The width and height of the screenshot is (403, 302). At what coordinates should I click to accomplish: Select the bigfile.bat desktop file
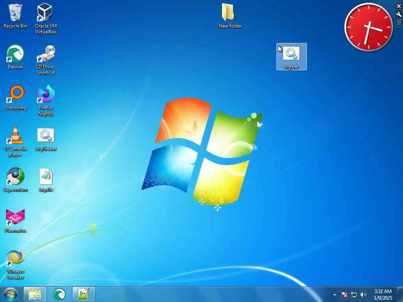coord(46,139)
